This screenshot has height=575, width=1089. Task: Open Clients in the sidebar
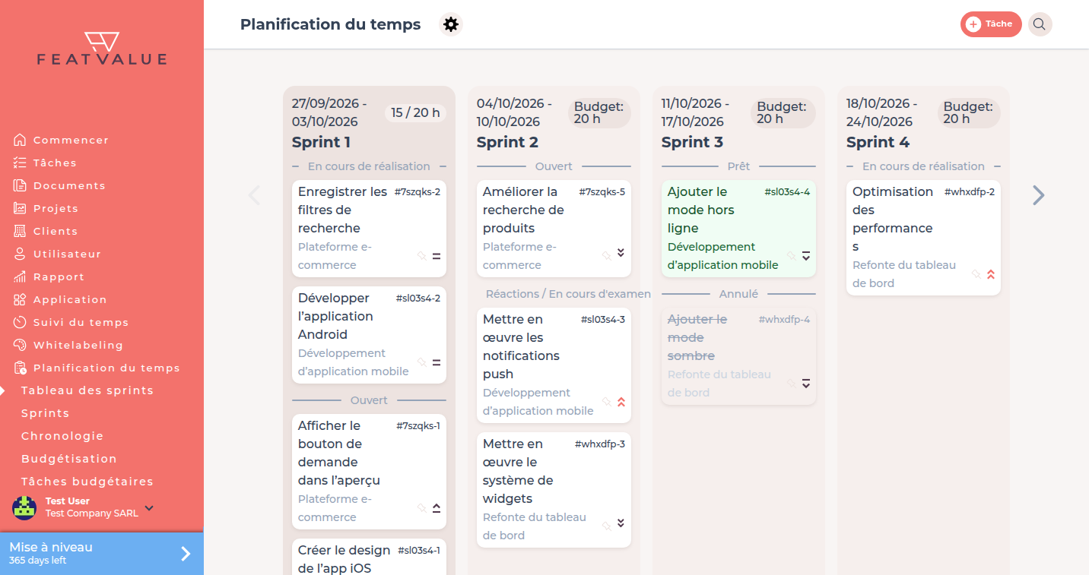tap(56, 231)
